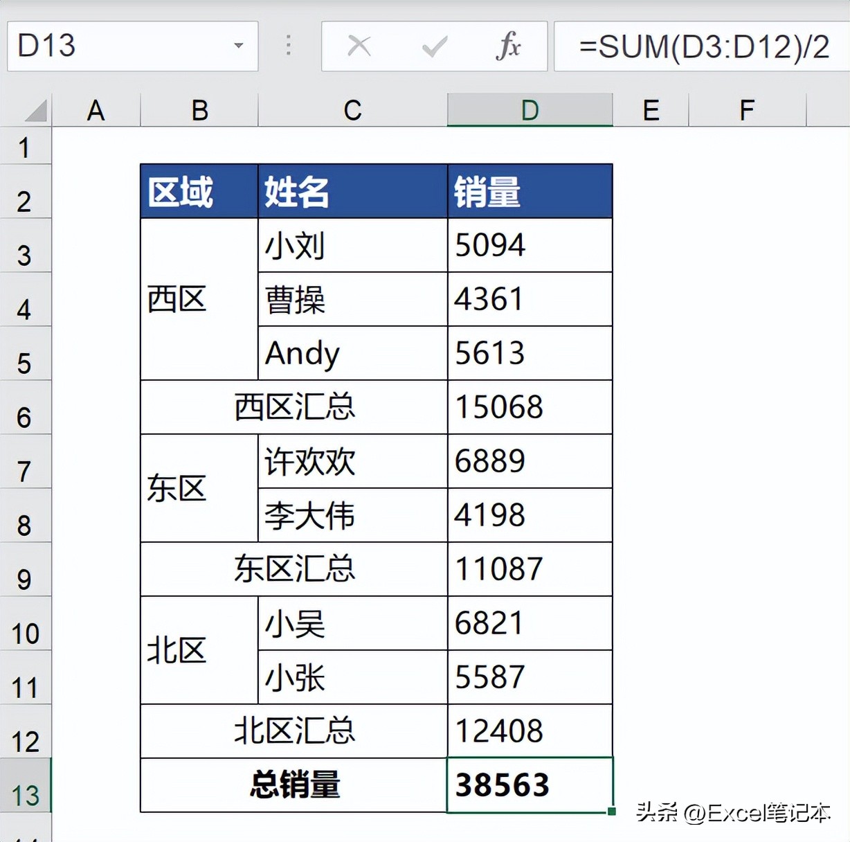Select the 西区汇总 summary cell
Image resolution: width=850 pixels, height=842 pixels.
click(293, 407)
